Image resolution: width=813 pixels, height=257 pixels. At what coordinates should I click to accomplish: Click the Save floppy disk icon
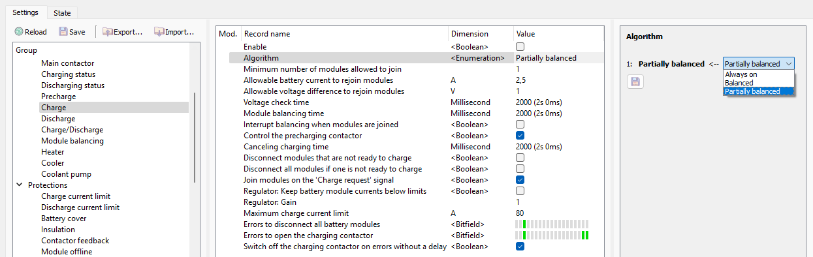(63, 31)
